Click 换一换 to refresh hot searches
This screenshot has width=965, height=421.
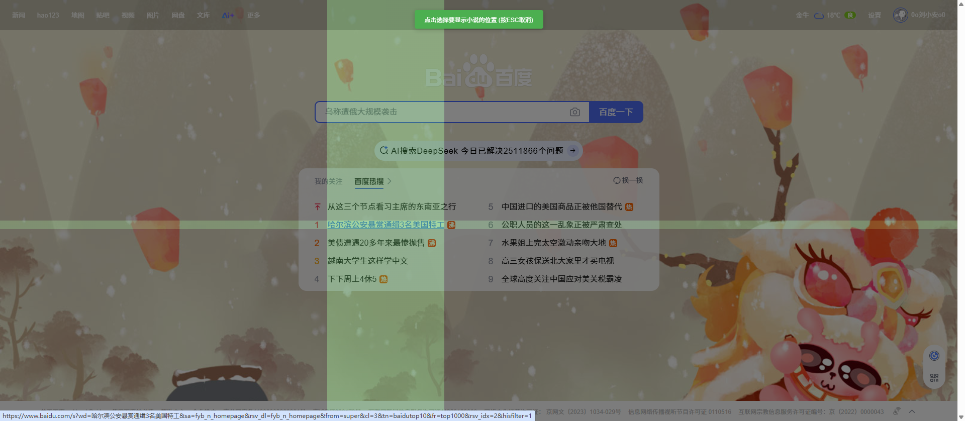pyautogui.click(x=632, y=180)
